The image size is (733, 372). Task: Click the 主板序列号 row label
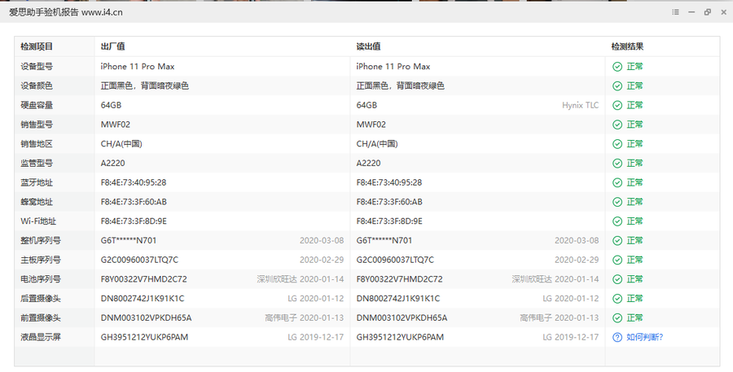pyautogui.click(x=41, y=260)
